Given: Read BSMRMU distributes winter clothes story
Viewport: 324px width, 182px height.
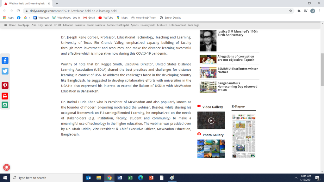Looking at the screenshot, I should point(238,70).
